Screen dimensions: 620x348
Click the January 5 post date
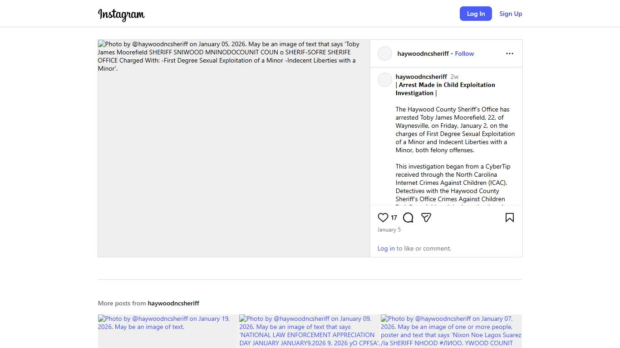click(389, 230)
